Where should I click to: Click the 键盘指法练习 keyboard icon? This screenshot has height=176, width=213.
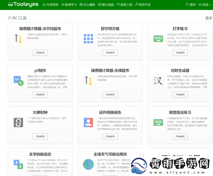158,122
